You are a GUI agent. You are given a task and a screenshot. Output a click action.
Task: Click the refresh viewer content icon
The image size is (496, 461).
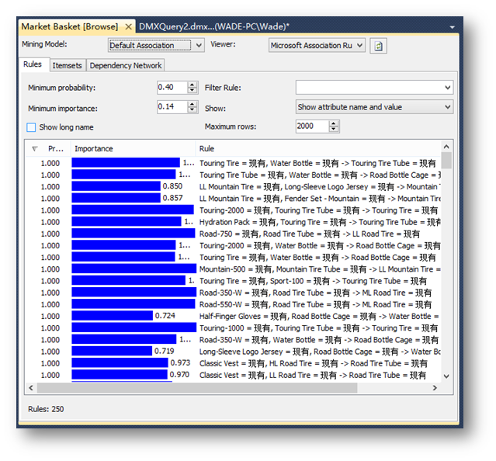tap(378, 46)
